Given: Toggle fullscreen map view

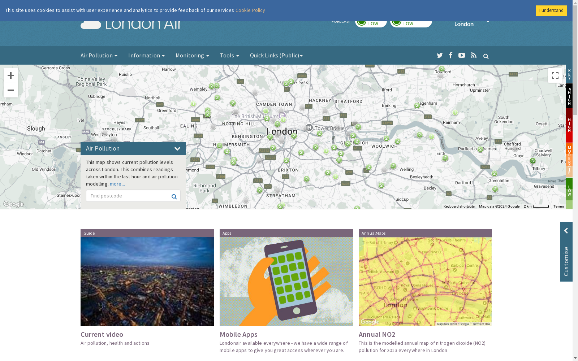Looking at the screenshot, I should point(555,75).
